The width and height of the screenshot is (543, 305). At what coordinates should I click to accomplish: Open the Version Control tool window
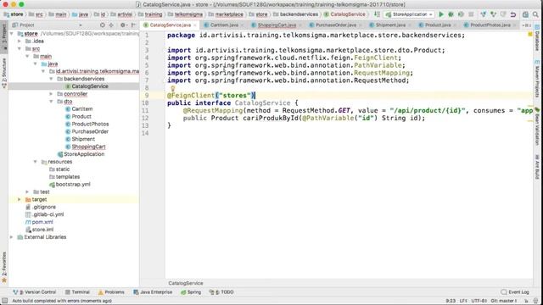[34, 292]
